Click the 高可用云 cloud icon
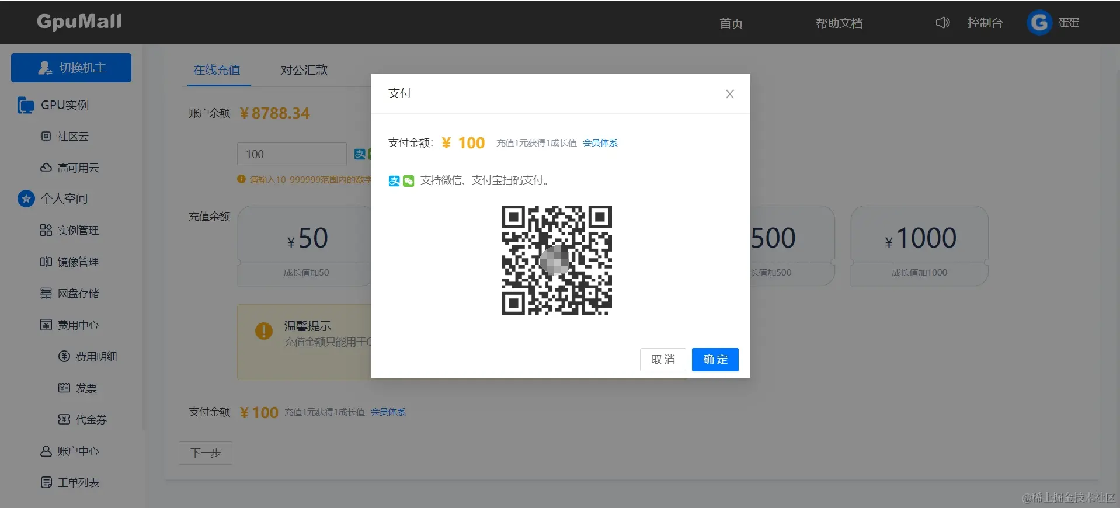Screen dimensions: 1120x508 [46, 168]
